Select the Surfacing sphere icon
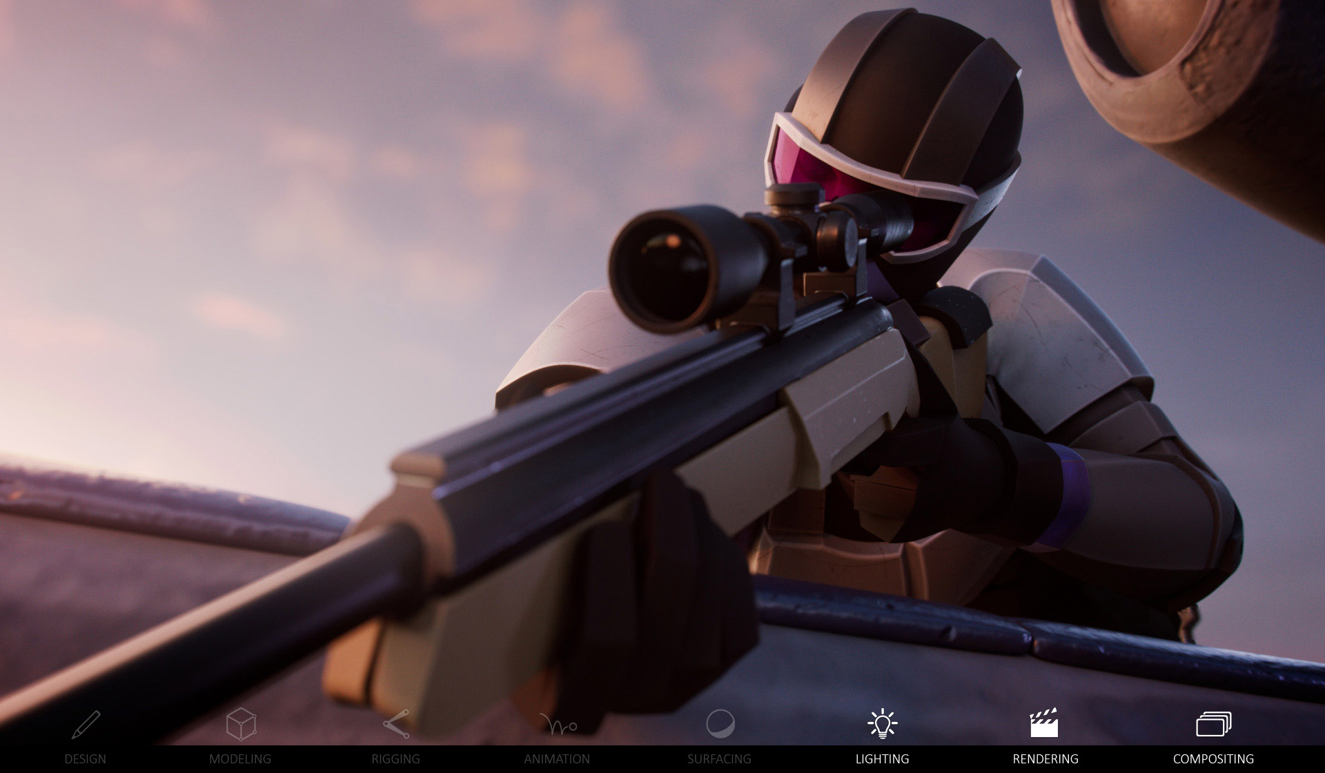The width and height of the screenshot is (1325, 773). pos(720,724)
